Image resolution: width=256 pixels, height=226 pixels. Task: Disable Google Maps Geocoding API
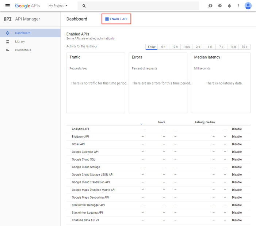pyautogui.click(x=237, y=197)
